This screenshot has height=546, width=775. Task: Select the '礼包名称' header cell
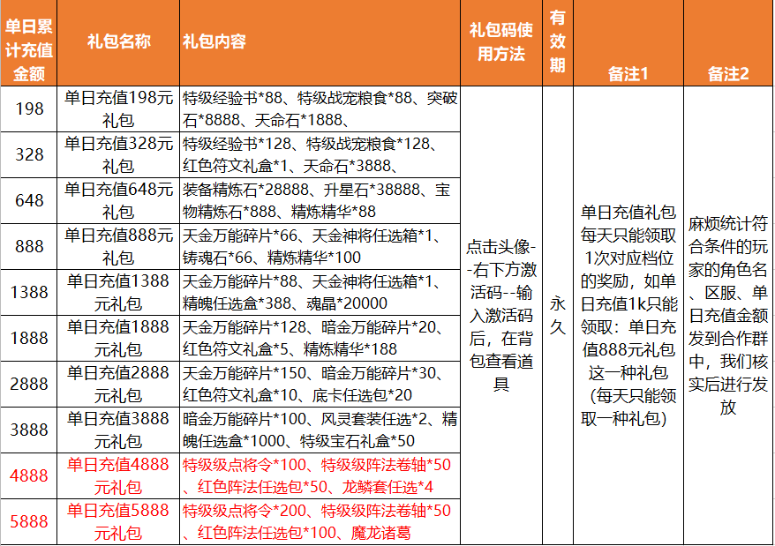coord(118,43)
